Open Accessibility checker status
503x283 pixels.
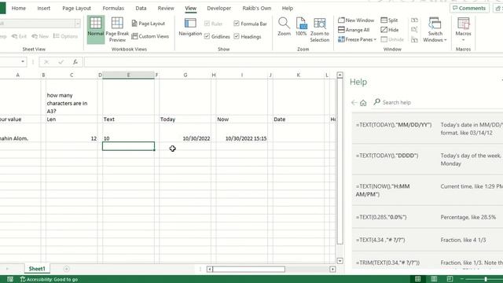pos(49,280)
